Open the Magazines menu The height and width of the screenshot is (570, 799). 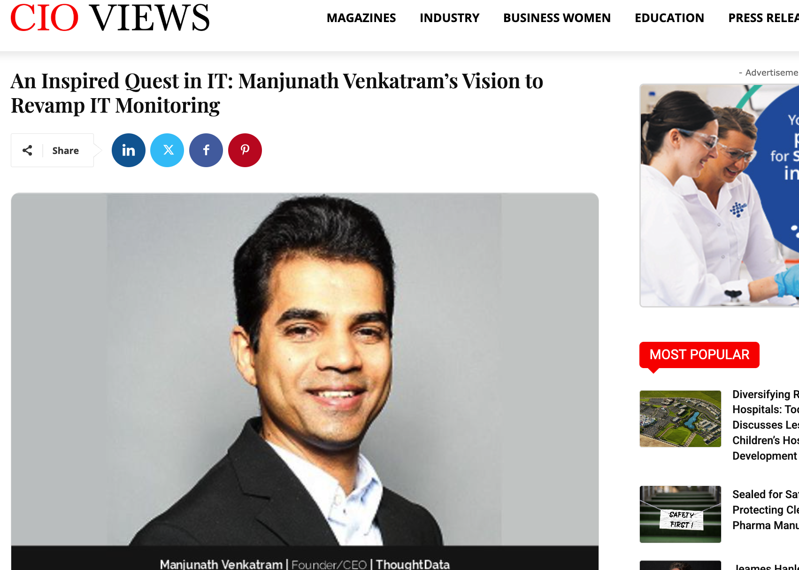pyautogui.click(x=361, y=18)
